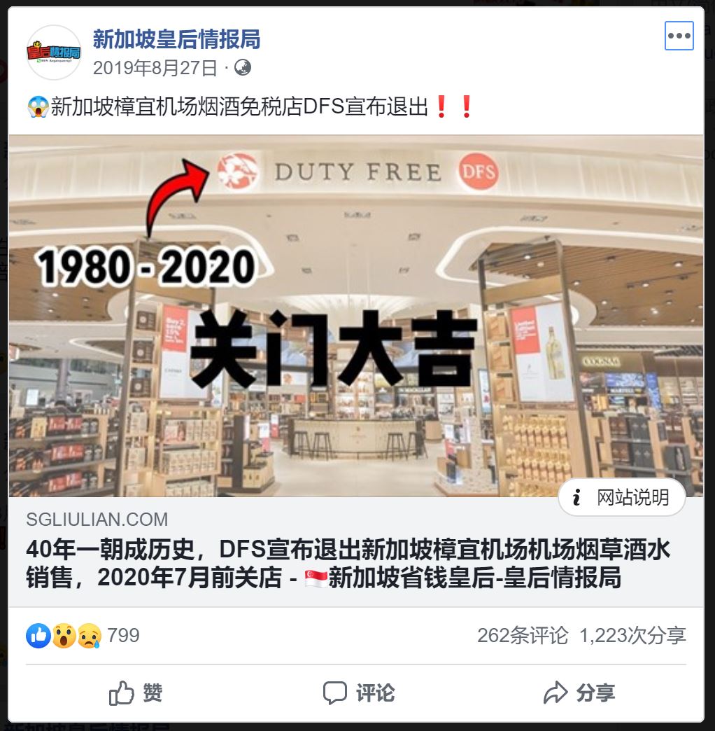Click the blue thumbs-up reaction icon

[38, 636]
